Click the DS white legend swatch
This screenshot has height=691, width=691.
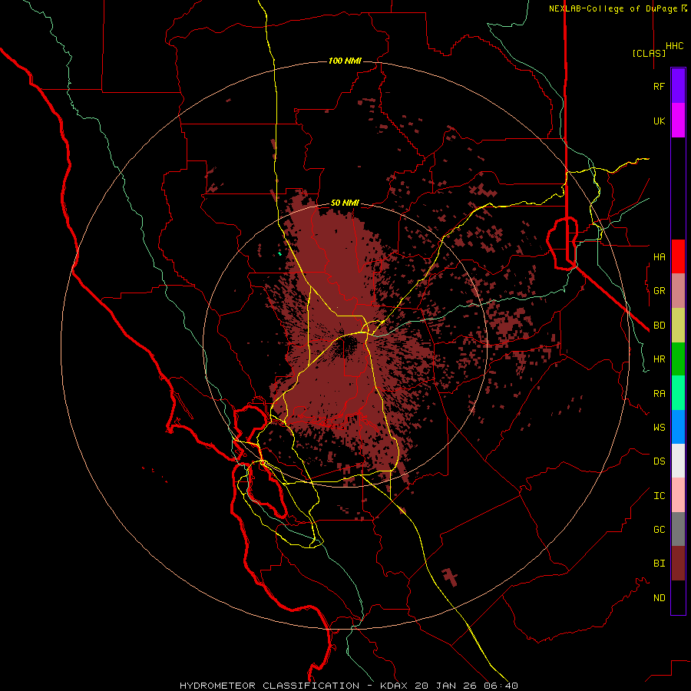[678, 461]
